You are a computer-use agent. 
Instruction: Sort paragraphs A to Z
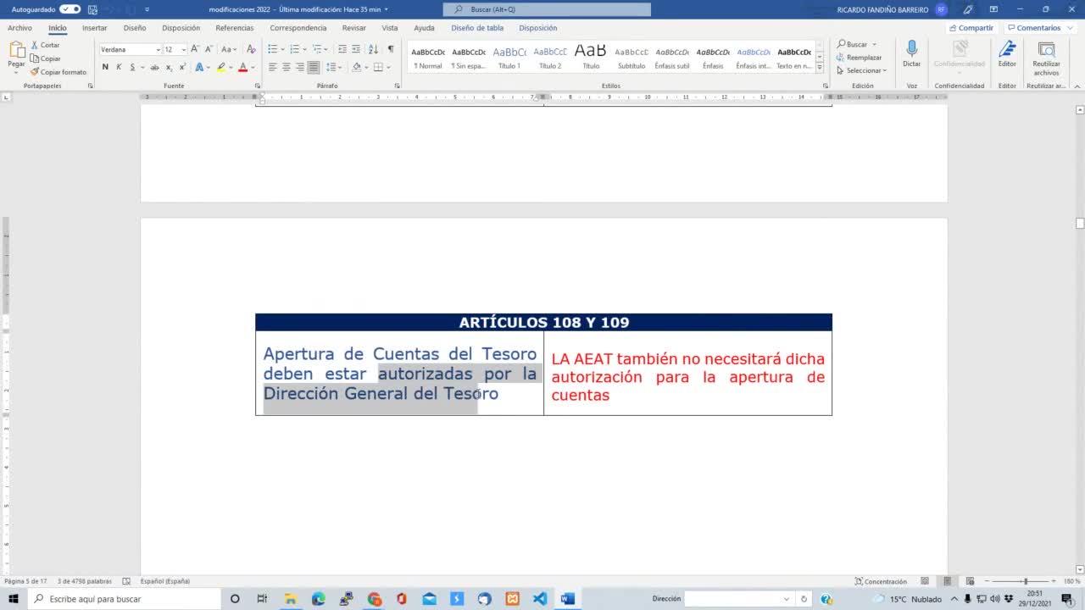373,49
